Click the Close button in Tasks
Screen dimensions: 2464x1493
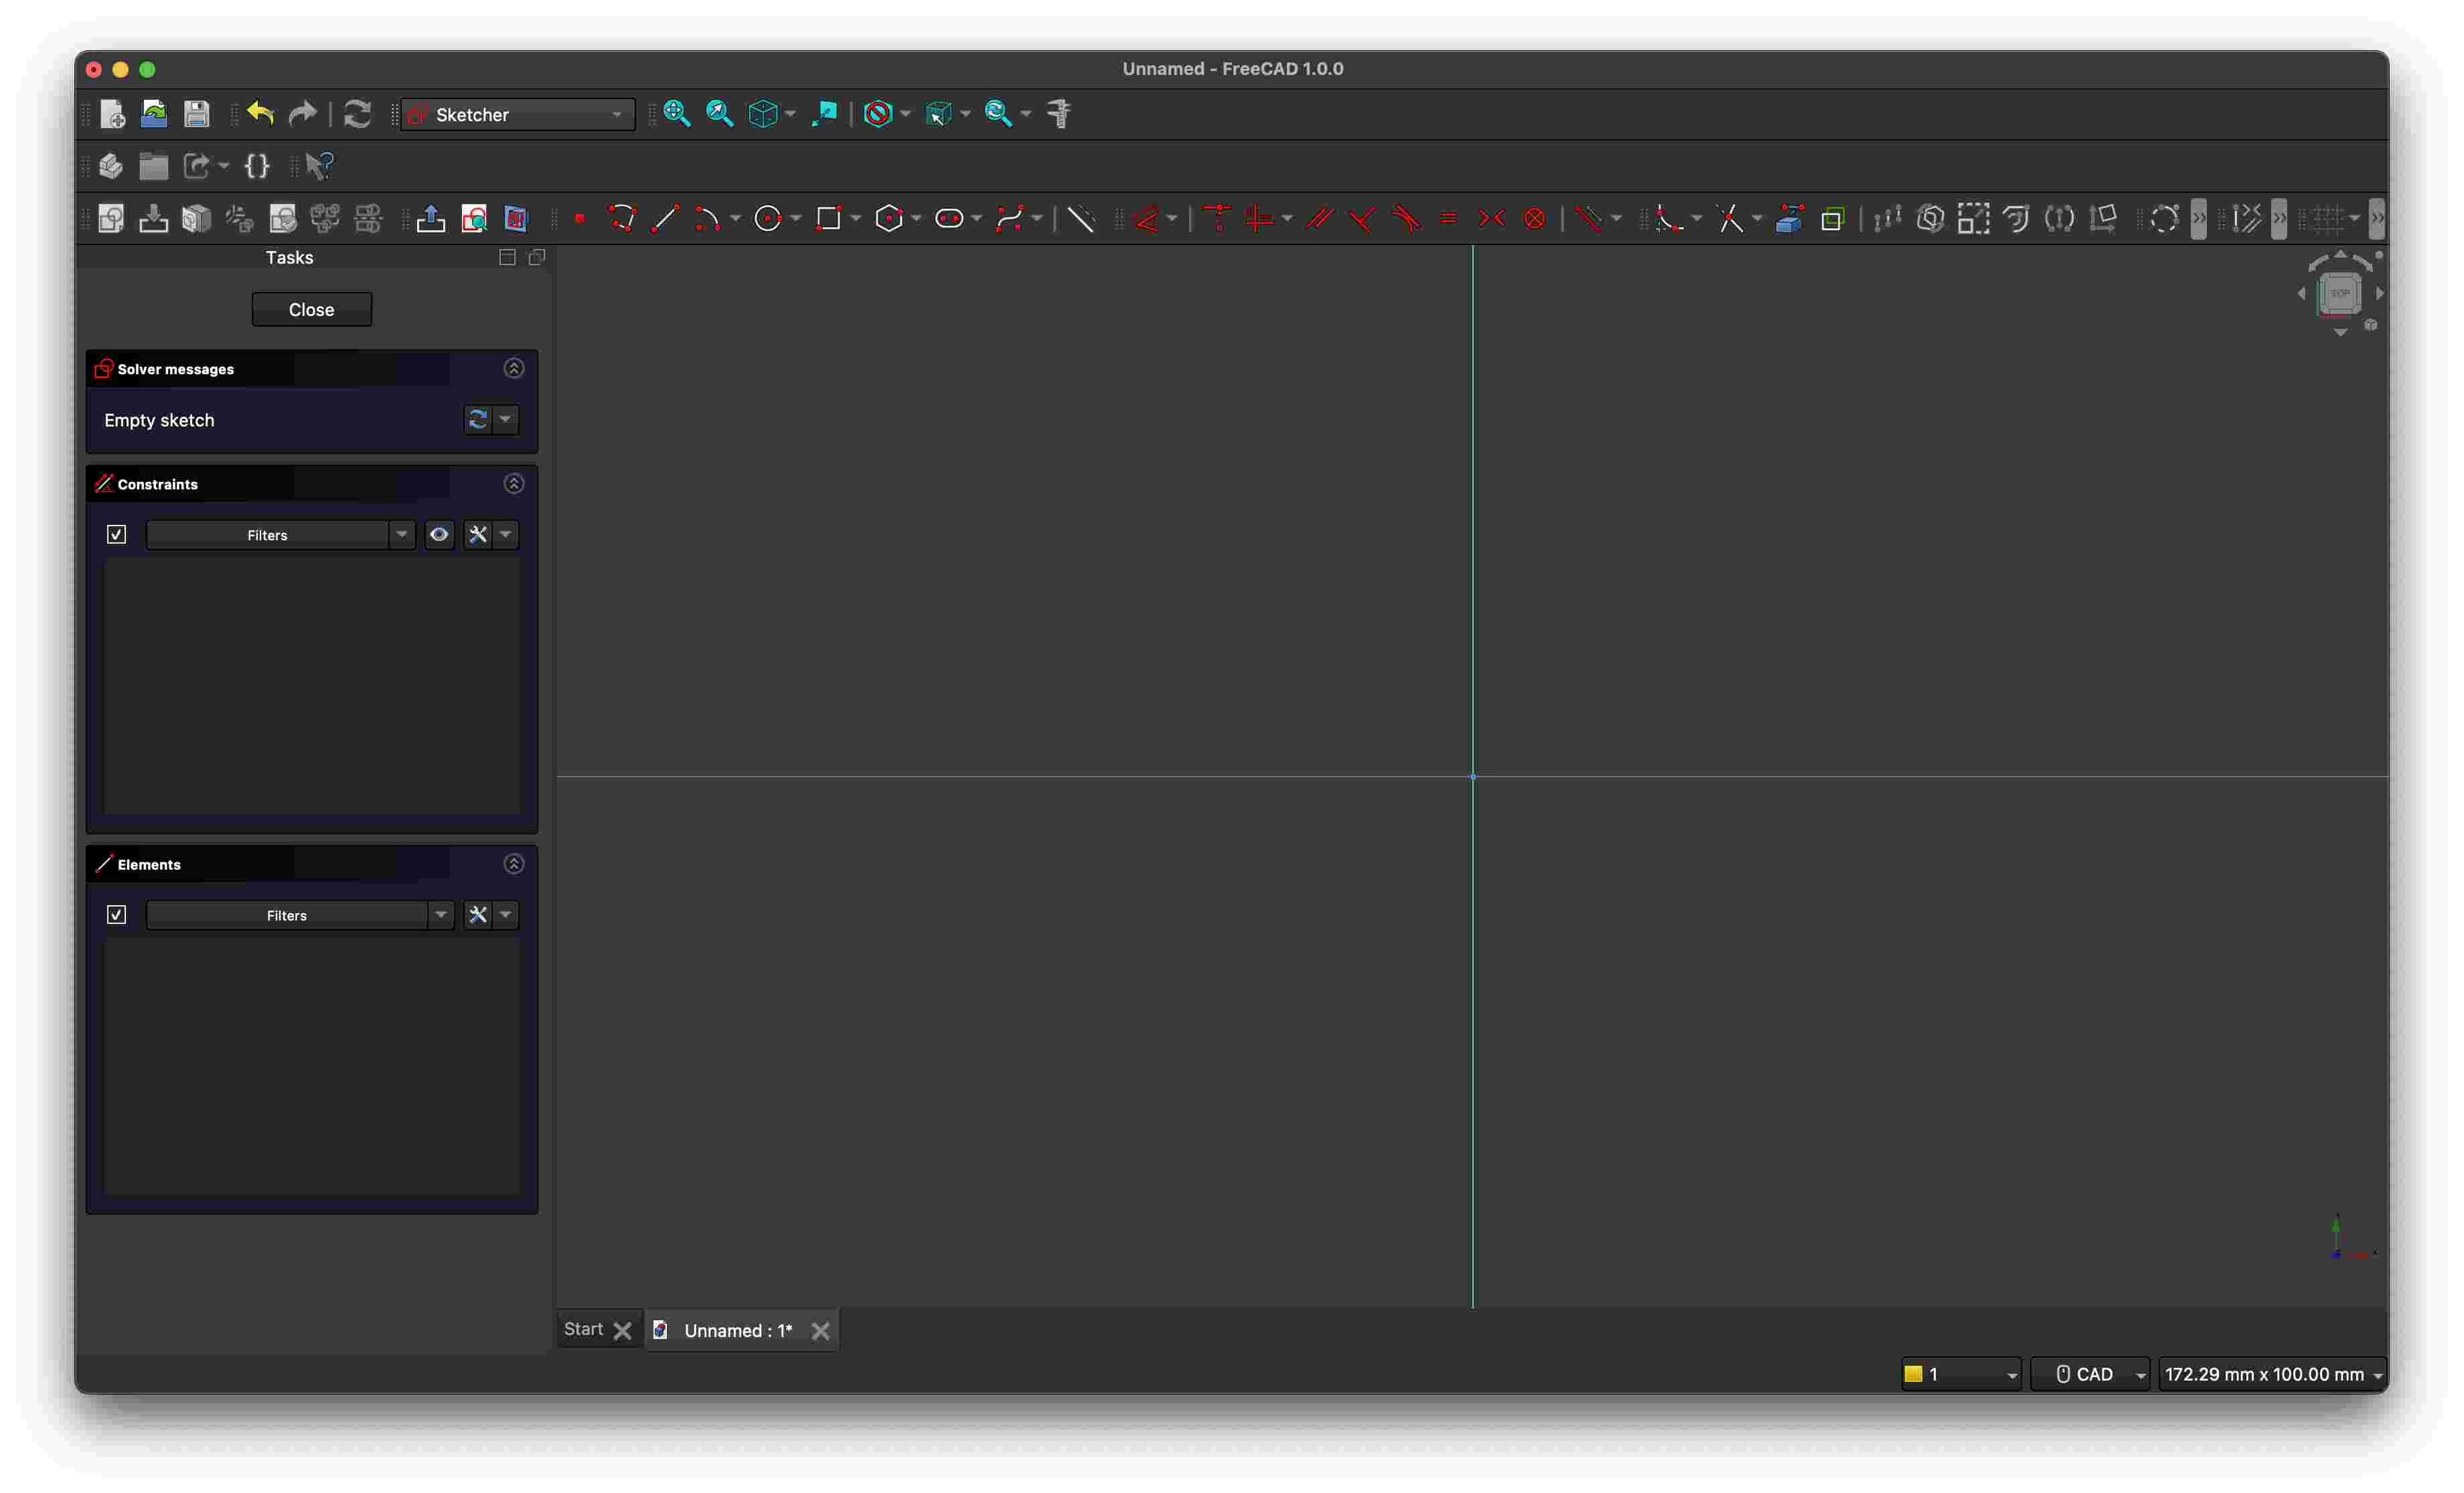(312, 309)
